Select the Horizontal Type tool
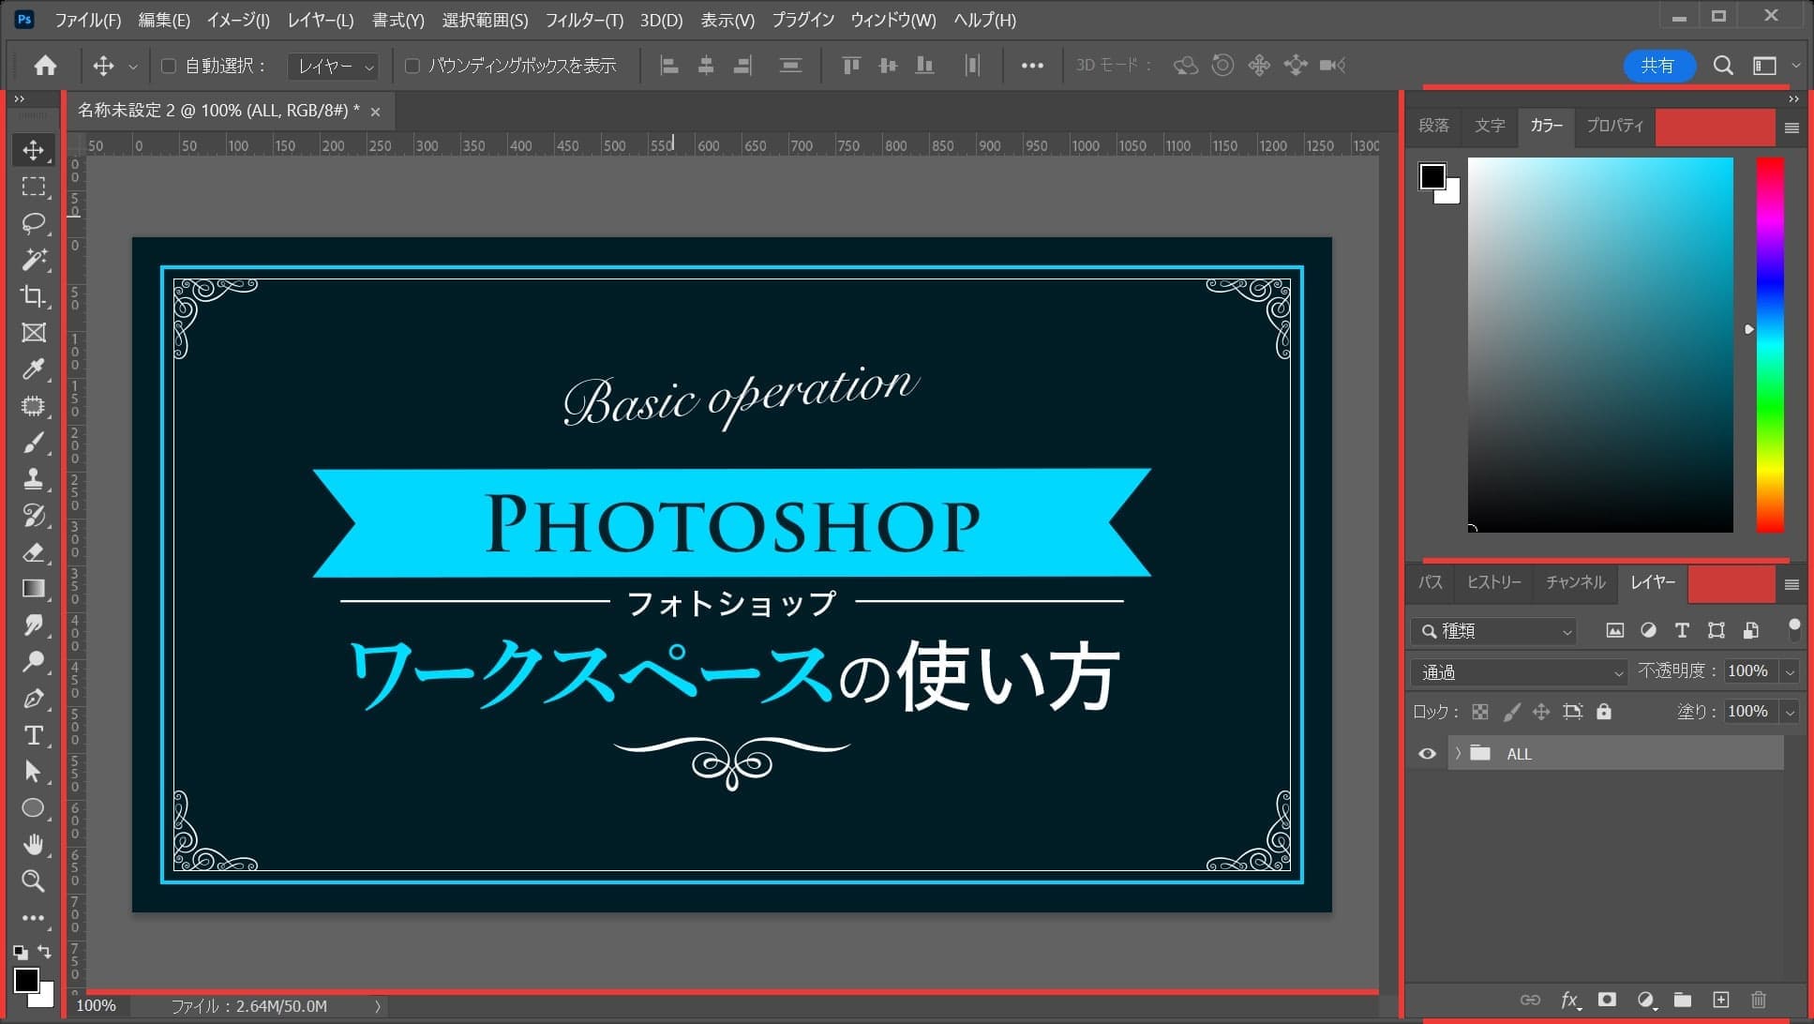The image size is (1814, 1024). click(33, 735)
